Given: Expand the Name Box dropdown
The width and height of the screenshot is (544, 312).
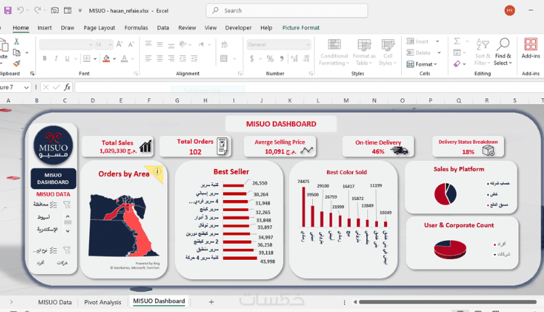Looking at the screenshot, I should point(27,87).
